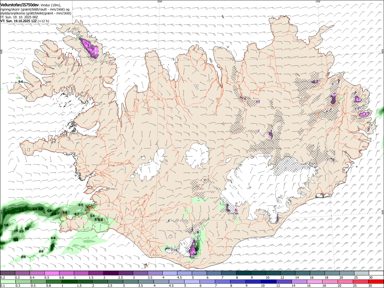Select the violet 12 swatch in lower row
Screen dimensions: 384x288
(x=284, y=281)
